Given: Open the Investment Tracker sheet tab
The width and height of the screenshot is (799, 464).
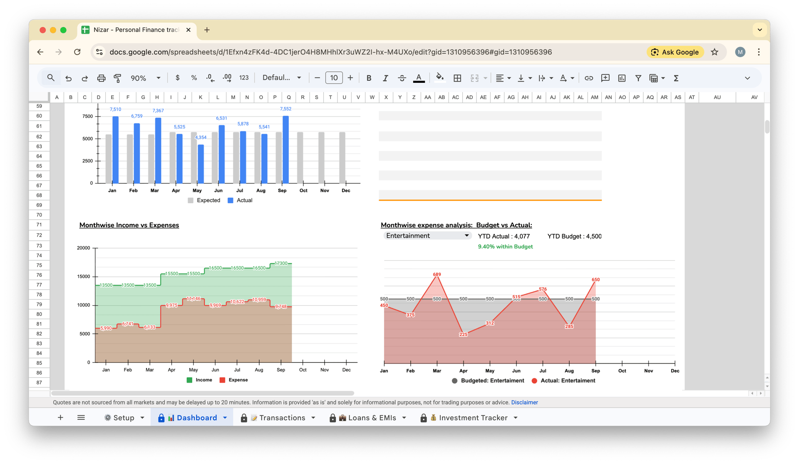Looking at the screenshot, I should (x=473, y=417).
